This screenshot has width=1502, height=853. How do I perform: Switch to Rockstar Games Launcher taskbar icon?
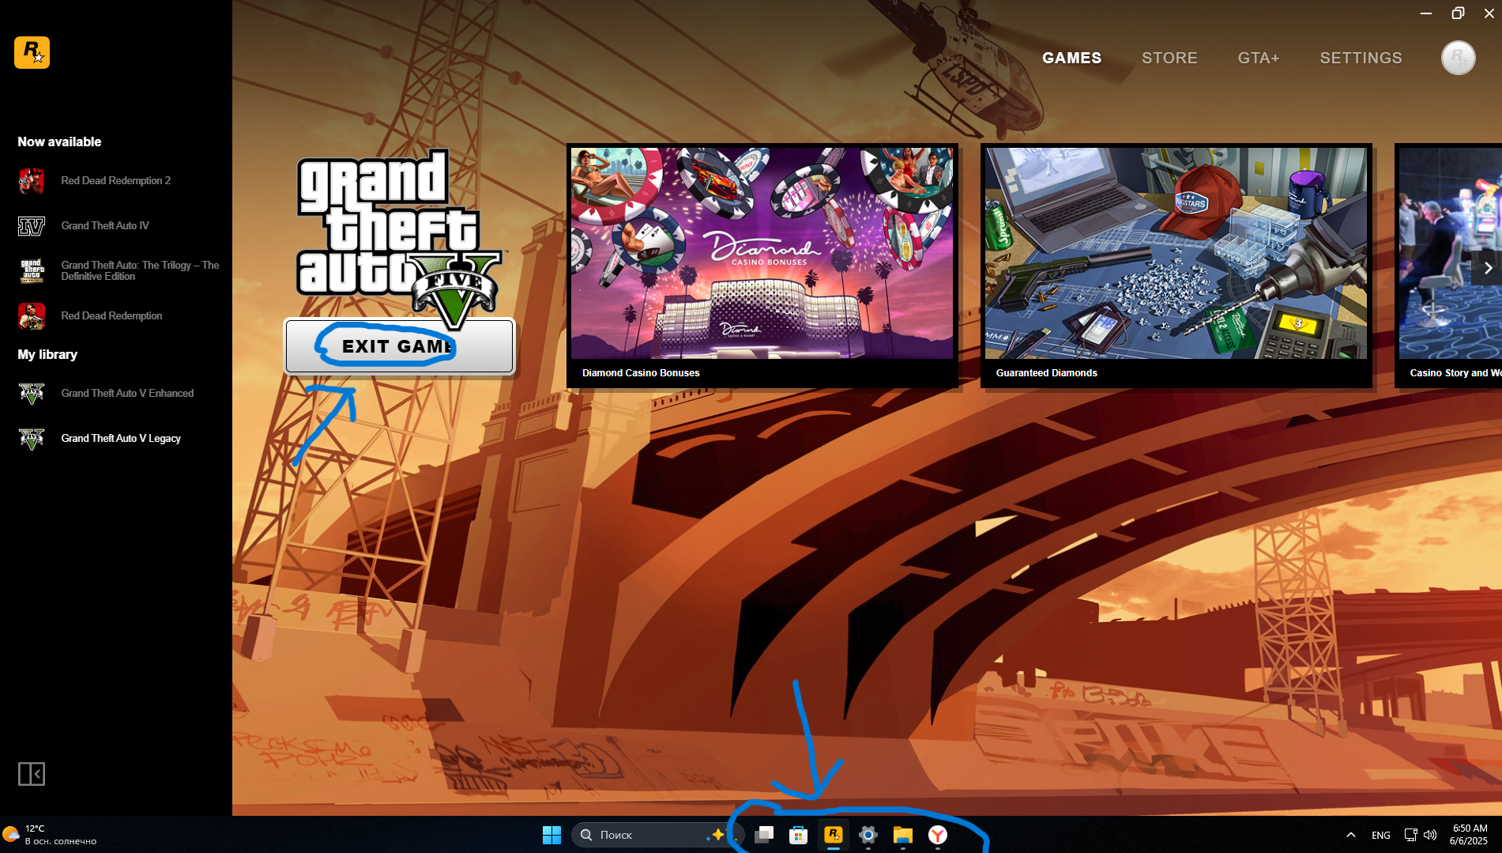834,835
